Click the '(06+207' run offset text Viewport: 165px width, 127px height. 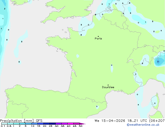tap(157, 121)
